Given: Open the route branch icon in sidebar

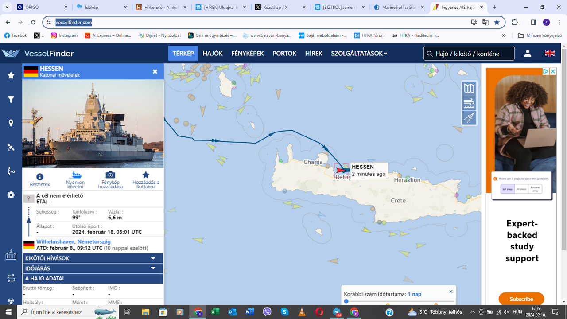Looking at the screenshot, I should [11, 171].
